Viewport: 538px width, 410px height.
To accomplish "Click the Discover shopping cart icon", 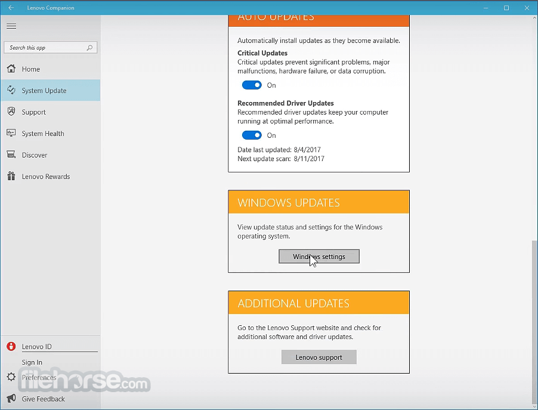I will pyautogui.click(x=11, y=155).
